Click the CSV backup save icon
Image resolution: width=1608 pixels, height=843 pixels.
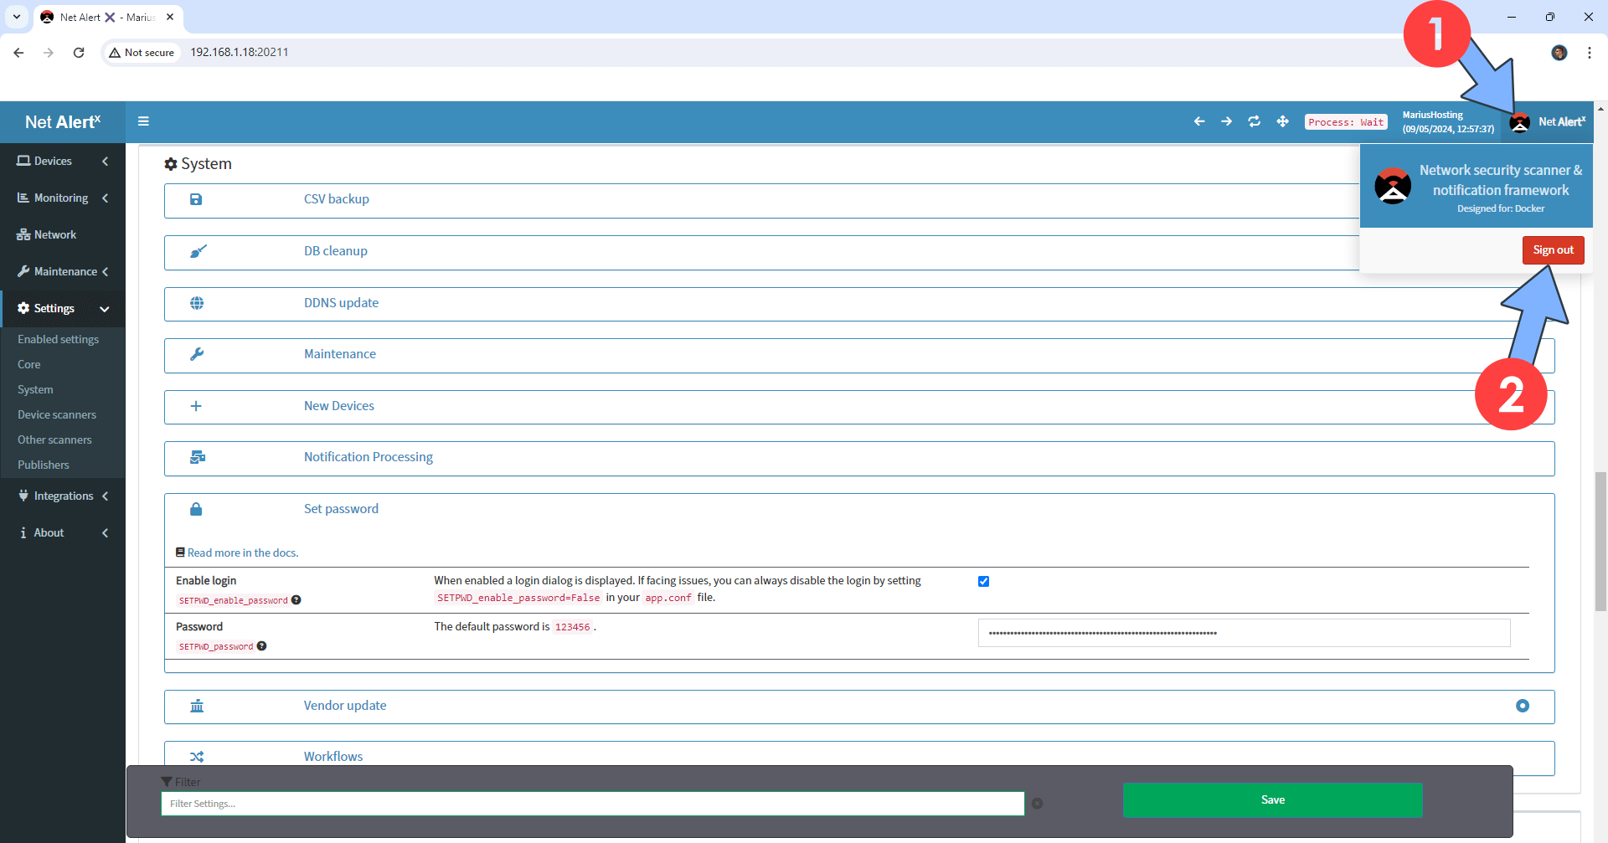pos(196,200)
